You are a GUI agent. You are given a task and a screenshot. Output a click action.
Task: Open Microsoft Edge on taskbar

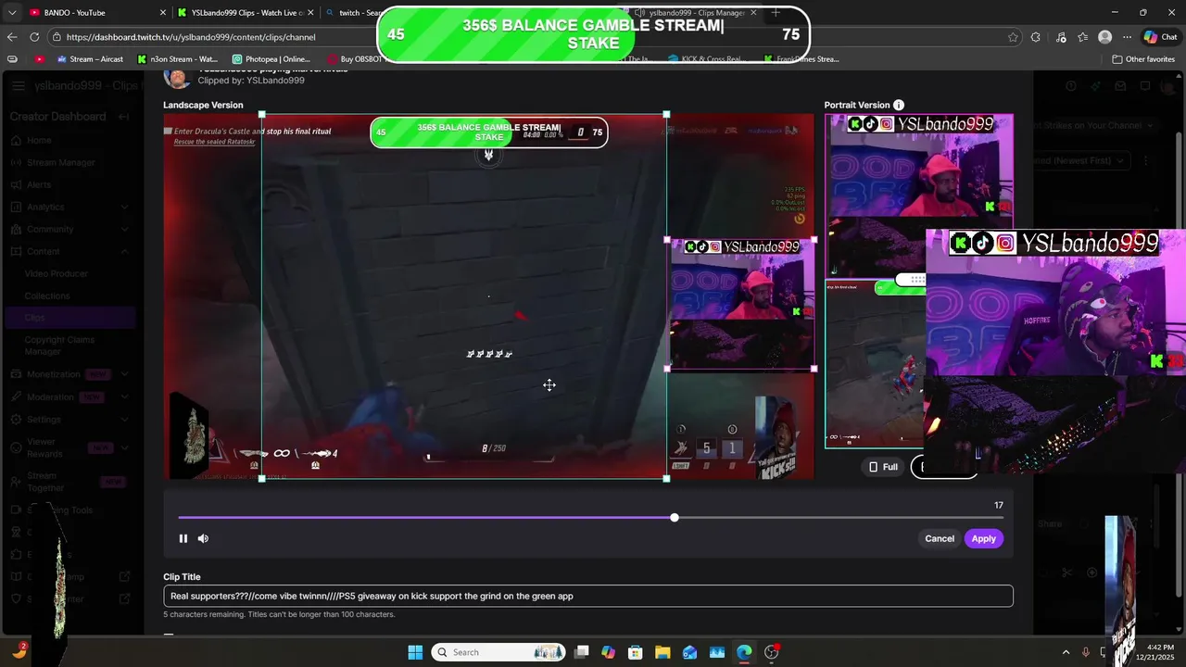coord(744,652)
